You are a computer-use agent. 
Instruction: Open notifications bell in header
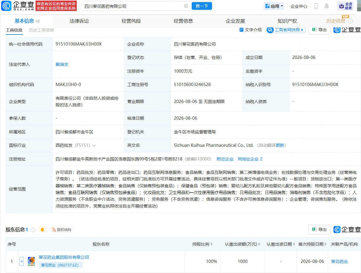coord(327,6)
